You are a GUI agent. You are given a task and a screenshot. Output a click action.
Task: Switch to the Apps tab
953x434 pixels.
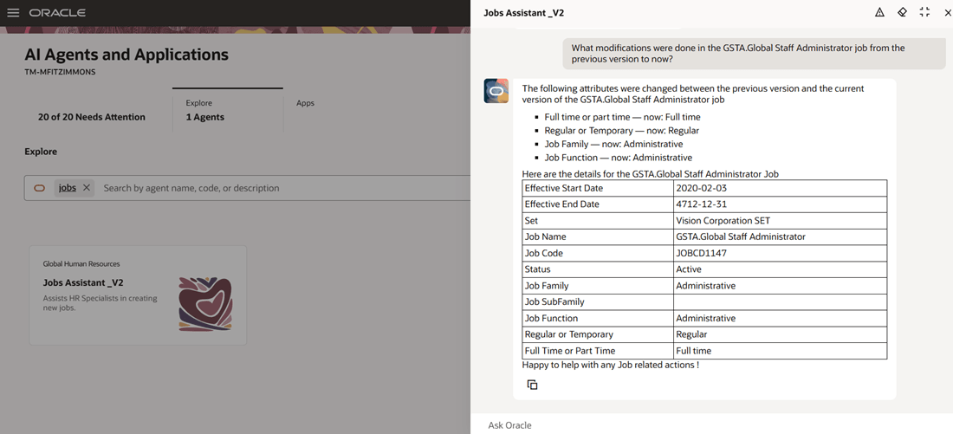(x=305, y=103)
